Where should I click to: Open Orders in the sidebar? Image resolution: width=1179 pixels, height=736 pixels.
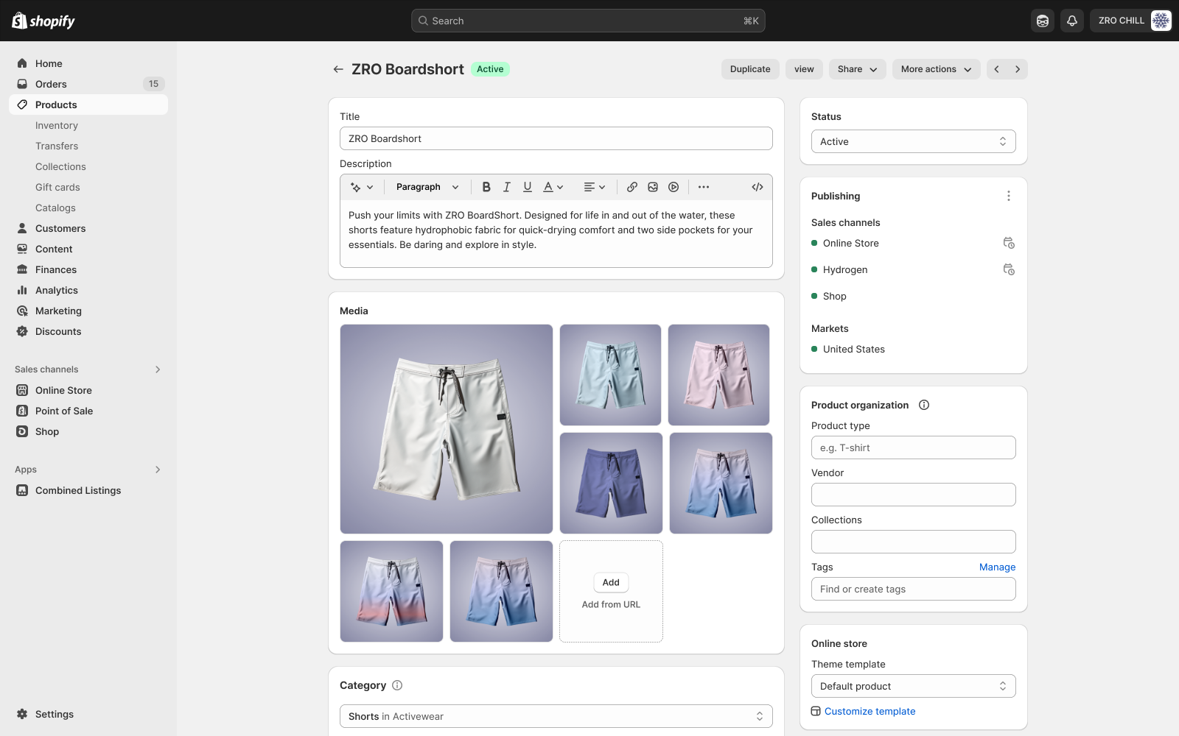coord(88,84)
